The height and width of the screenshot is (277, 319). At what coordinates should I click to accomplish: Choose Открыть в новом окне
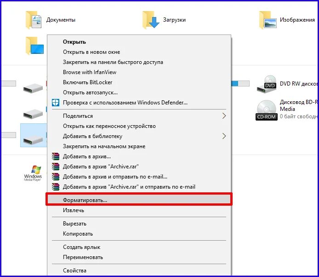click(x=139, y=52)
